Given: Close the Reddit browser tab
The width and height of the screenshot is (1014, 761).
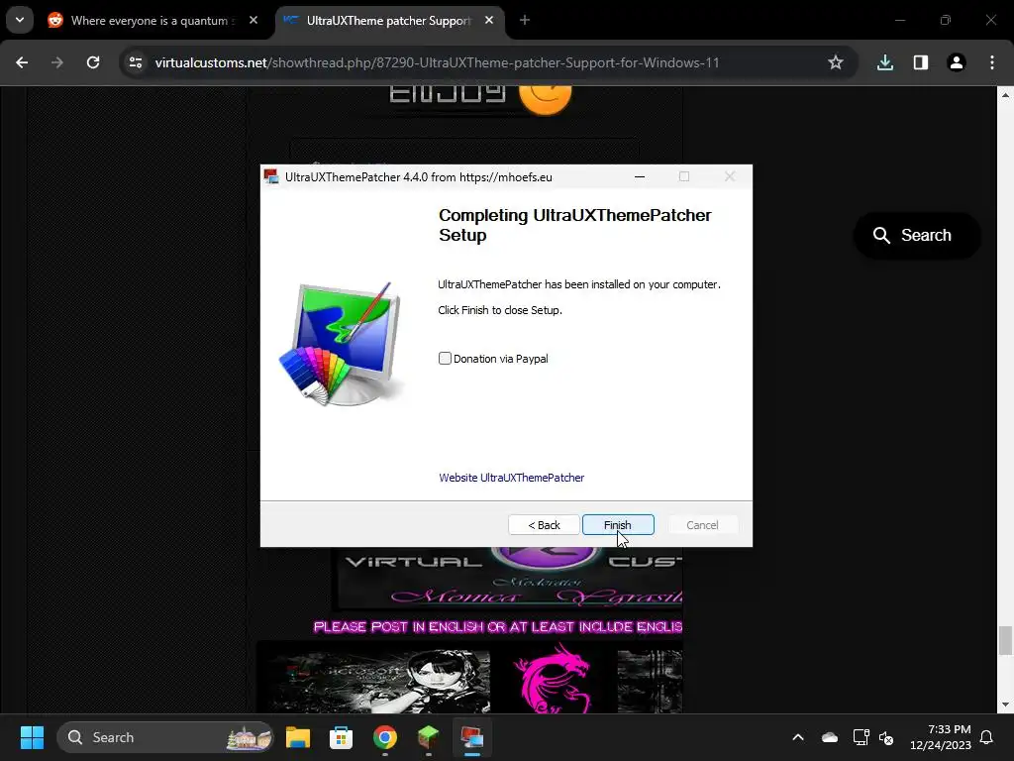Looking at the screenshot, I should point(253,20).
